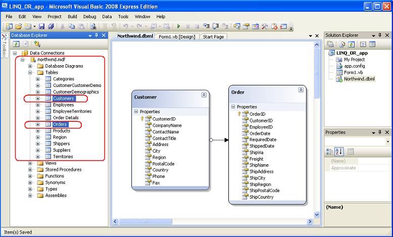Collapse the Customer entity with chevron button
The image size is (393, 237).
204,95
